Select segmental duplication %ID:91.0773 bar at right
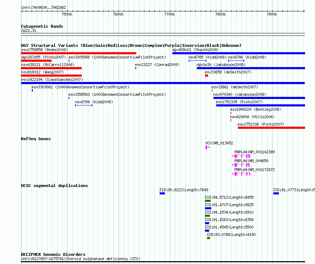This screenshot has width=315, height=264. point(276,193)
